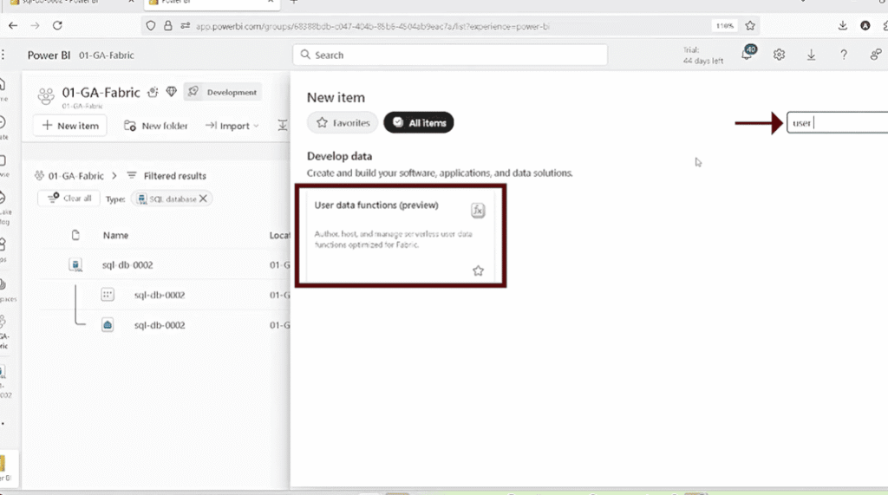Click the fx icon on the card
The height and width of the screenshot is (495, 888).
coord(478,210)
